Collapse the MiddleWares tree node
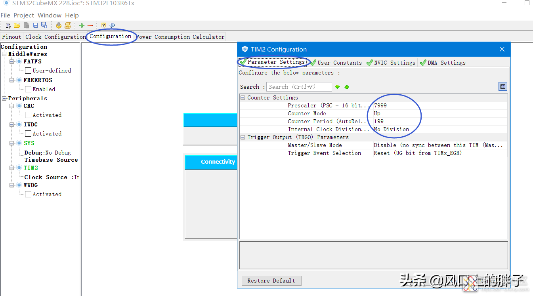 [x=4, y=54]
